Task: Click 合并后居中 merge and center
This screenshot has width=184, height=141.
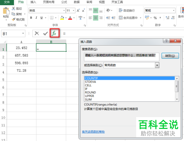Action: [x=128, y=18]
